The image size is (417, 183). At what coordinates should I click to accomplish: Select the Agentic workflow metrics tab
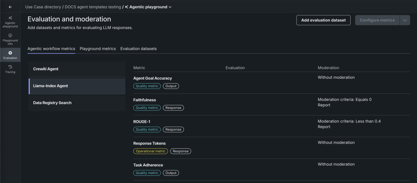click(x=51, y=49)
